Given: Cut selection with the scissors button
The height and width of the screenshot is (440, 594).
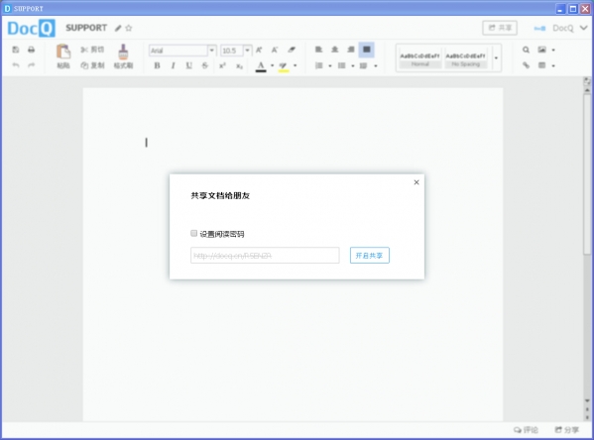Looking at the screenshot, I should (92, 50).
